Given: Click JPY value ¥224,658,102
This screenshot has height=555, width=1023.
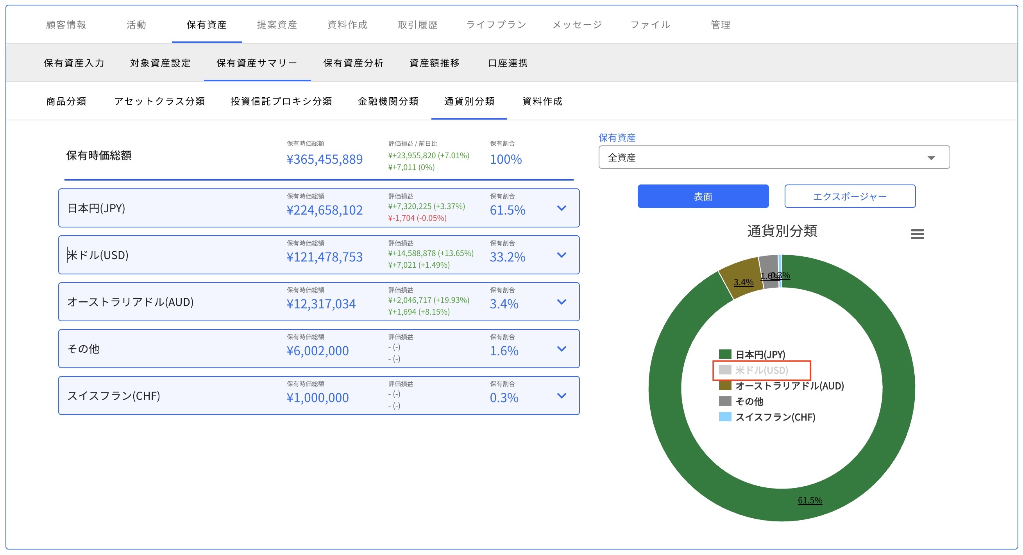Looking at the screenshot, I should [324, 210].
